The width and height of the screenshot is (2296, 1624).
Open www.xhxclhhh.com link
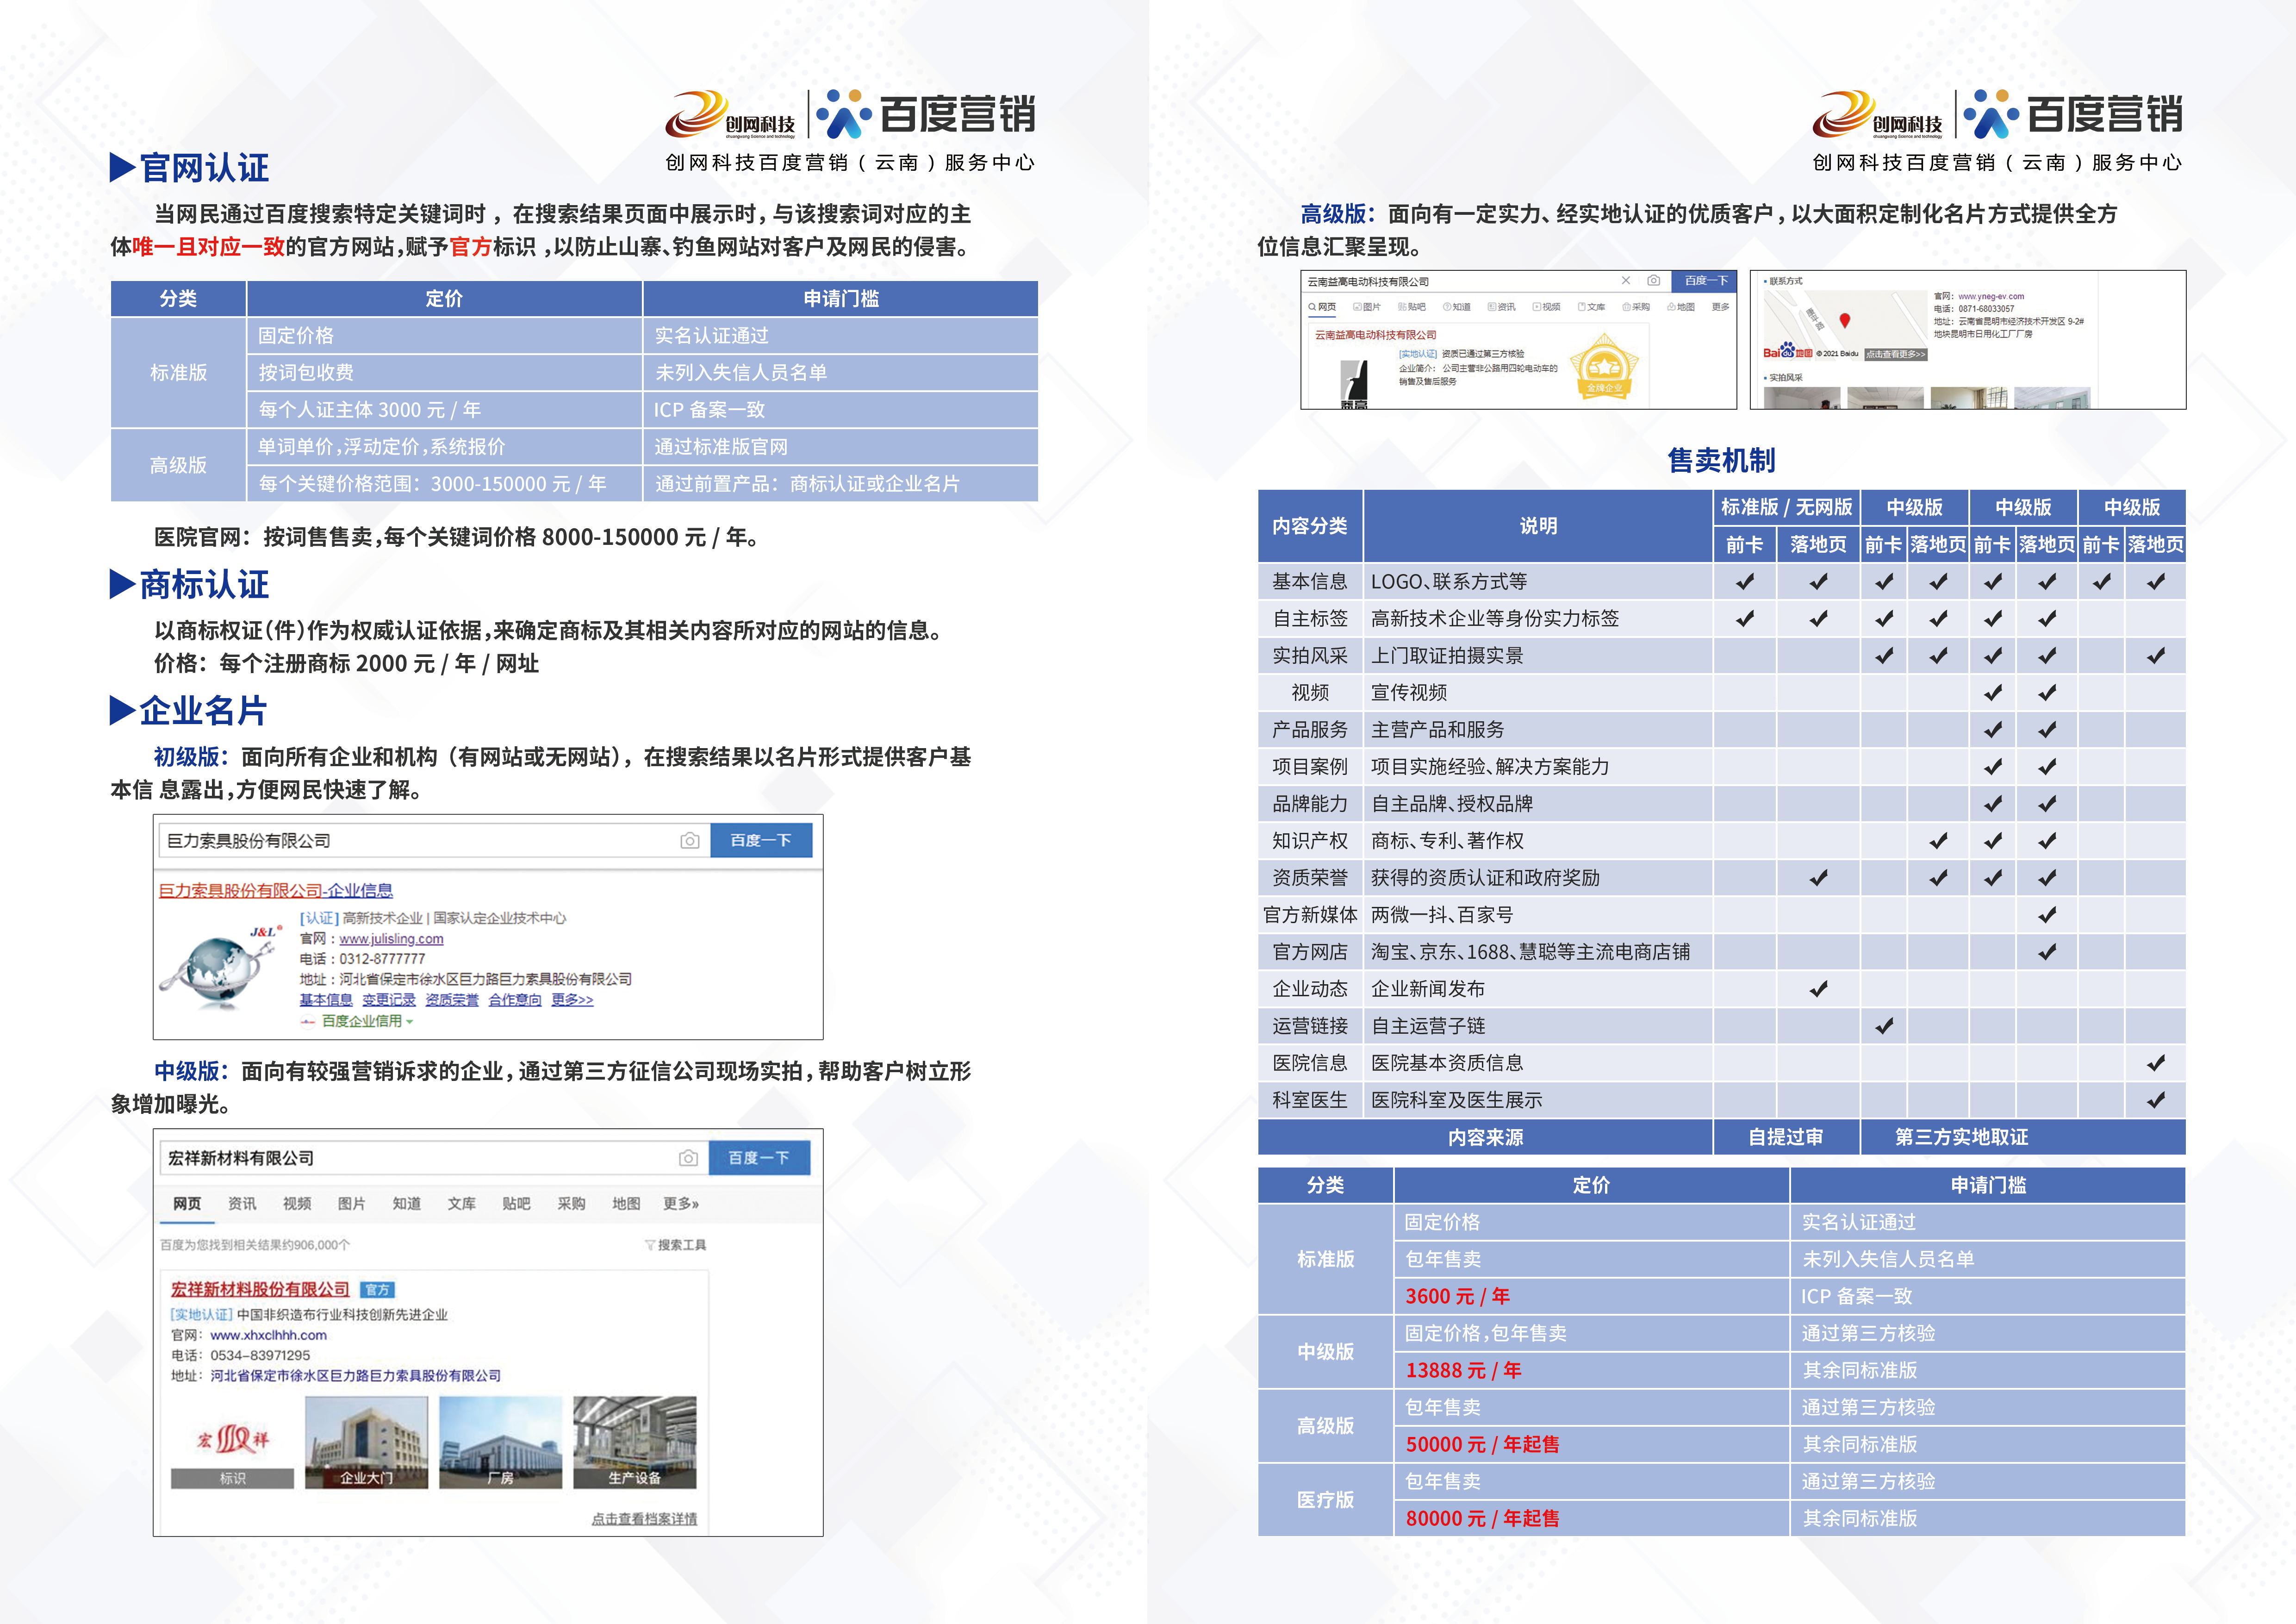[268, 1336]
